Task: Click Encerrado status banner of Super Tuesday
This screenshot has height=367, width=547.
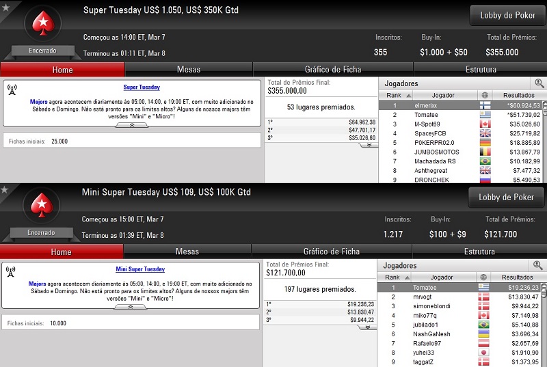Action: 42,51
